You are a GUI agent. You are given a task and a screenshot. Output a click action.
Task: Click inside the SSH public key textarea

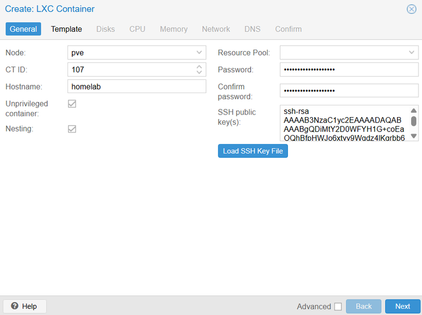(344, 123)
